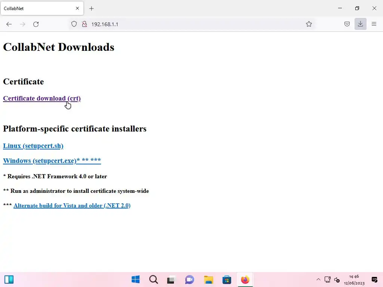Click the Run as administrator note
This screenshot has height=287, width=383.
(x=76, y=191)
